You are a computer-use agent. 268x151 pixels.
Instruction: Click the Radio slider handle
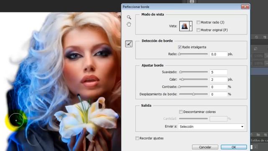(x=179, y=54)
